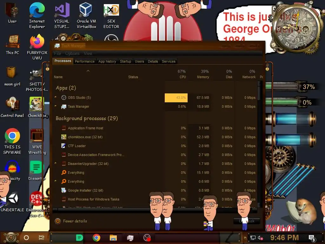325x244 pixels.
Task: Sort by the Status column header
Action: [133, 77]
